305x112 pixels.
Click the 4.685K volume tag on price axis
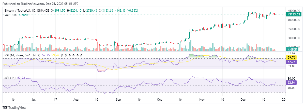(x=293, y=49)
